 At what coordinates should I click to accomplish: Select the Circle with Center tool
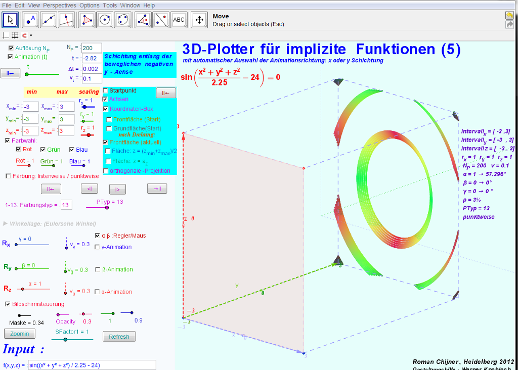coord(105,20)
